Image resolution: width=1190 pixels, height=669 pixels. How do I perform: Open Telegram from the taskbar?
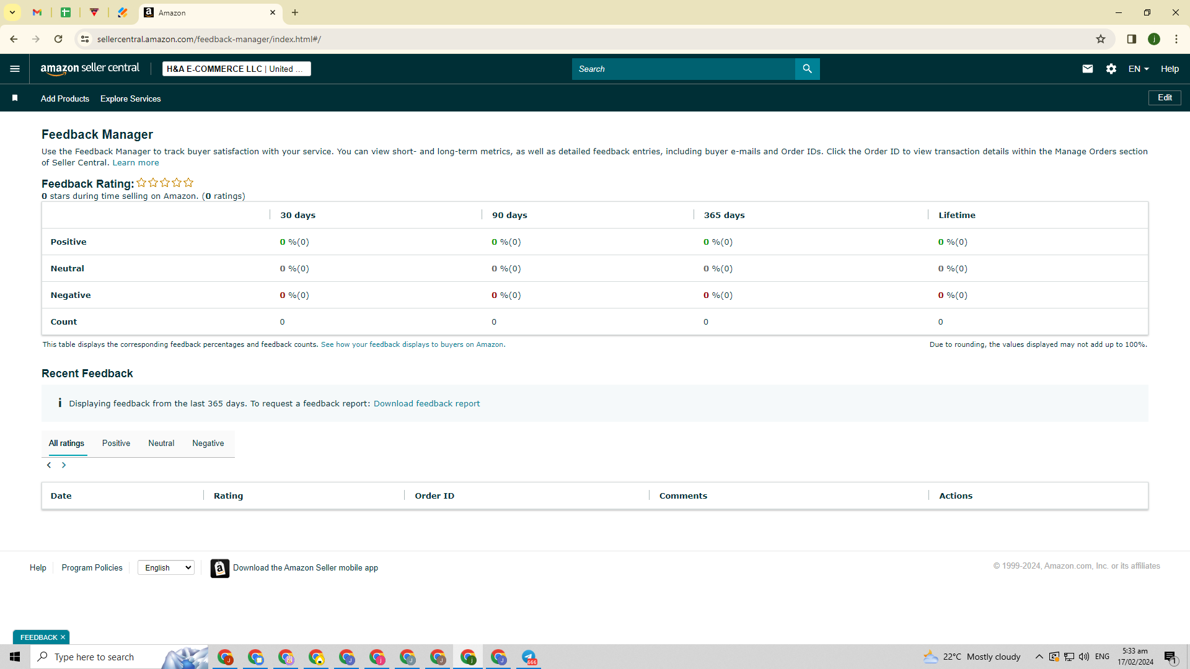(529, 657)
